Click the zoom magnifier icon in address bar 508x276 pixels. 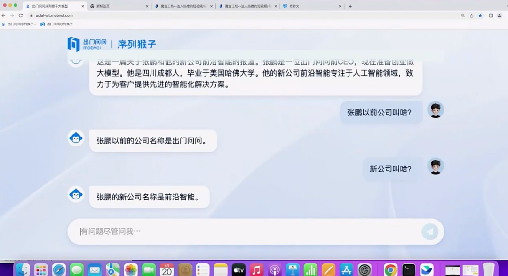click(463, 15)
